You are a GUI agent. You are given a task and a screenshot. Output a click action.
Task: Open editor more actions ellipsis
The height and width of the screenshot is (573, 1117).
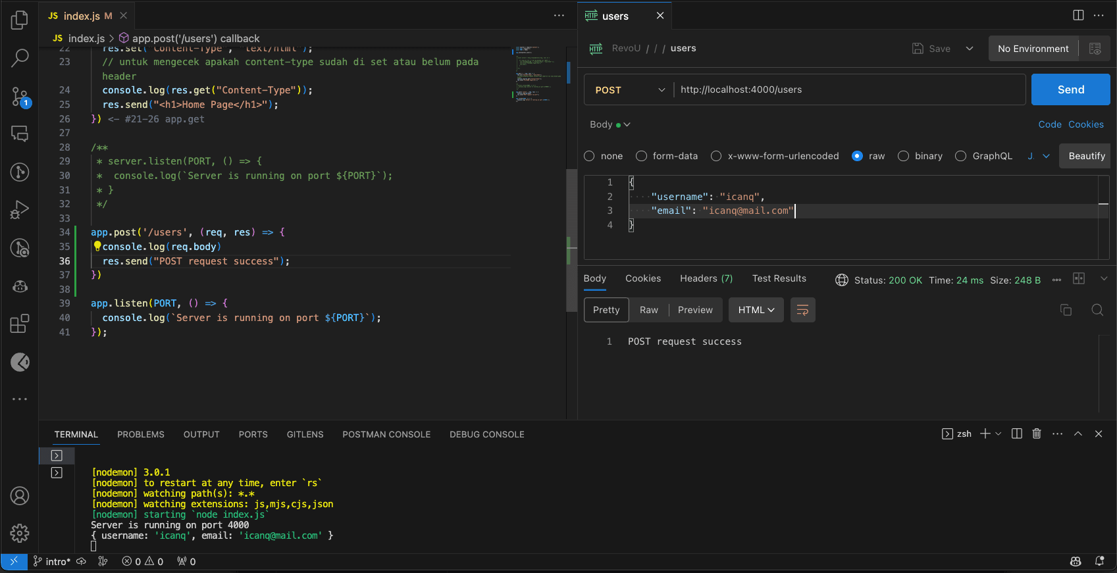559,16
